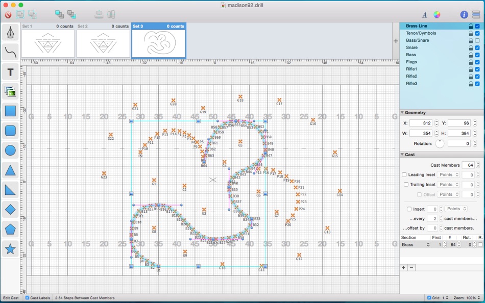
Task: Click the Edit Cast button
Action: (11, 298)
